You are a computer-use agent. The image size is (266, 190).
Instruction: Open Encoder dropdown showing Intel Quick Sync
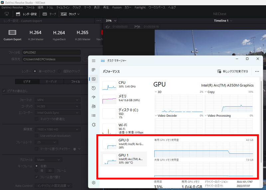click(x=58, y=113)
